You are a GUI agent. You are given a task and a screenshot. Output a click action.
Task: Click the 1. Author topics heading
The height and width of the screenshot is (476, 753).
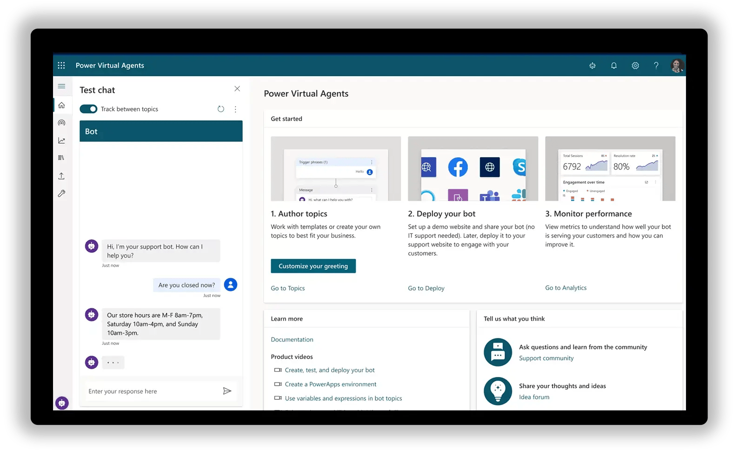299,214
